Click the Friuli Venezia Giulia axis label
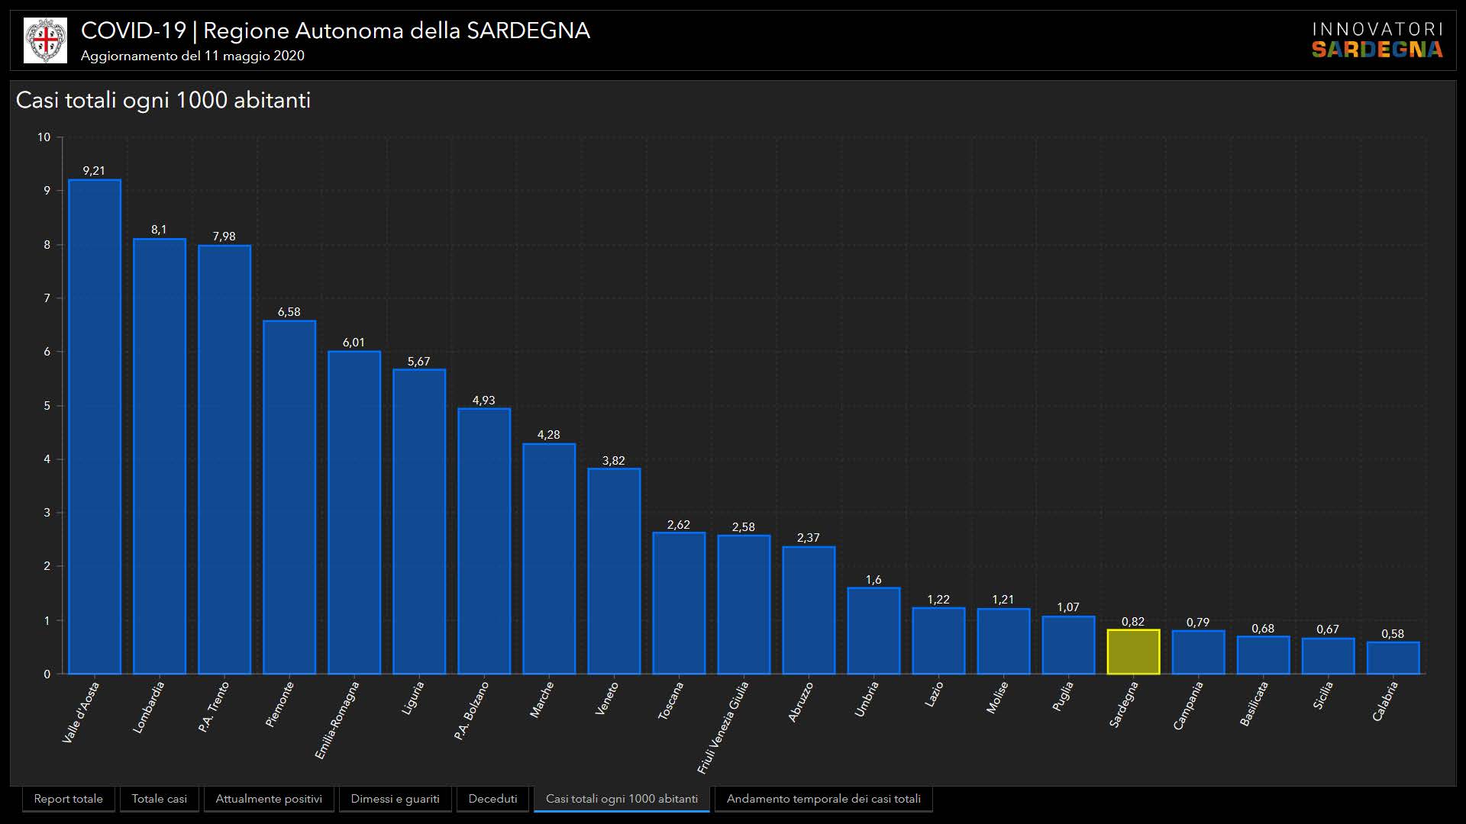1466x824 pixels. click(724, 726)
